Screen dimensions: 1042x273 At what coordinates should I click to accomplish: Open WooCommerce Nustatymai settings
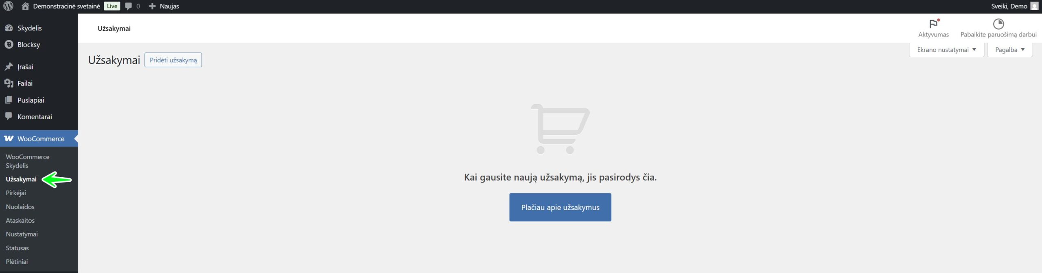(x=22, y=234)
